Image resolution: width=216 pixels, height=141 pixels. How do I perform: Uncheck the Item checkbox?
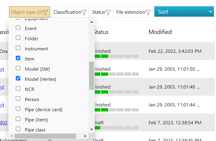click(x=18, y=58)
